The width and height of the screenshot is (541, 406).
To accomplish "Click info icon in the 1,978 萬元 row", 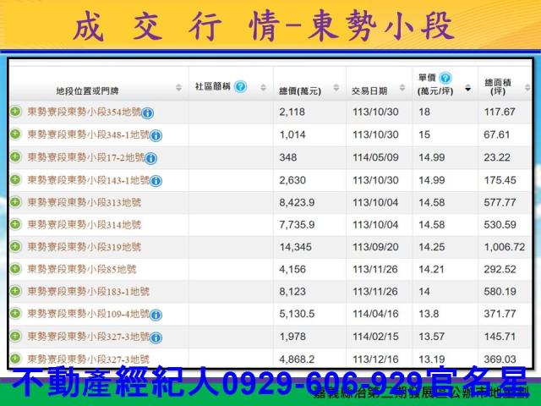I will tap(156, 337).
